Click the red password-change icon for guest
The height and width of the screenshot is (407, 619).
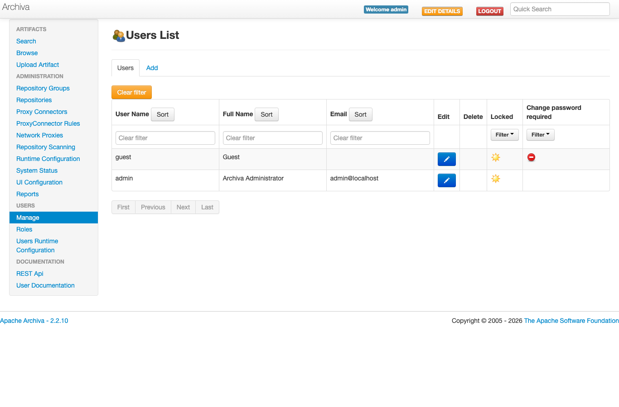531,157
